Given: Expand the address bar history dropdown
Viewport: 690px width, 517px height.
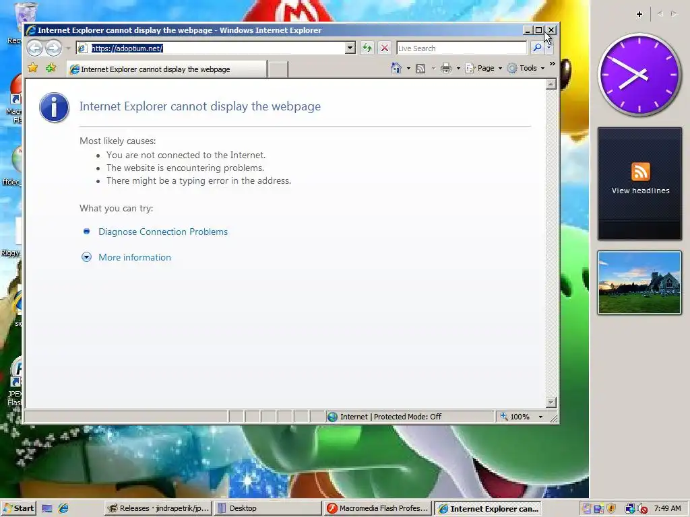Looking at the screenshot, I should pyautogui.click(x=350, y=48).
